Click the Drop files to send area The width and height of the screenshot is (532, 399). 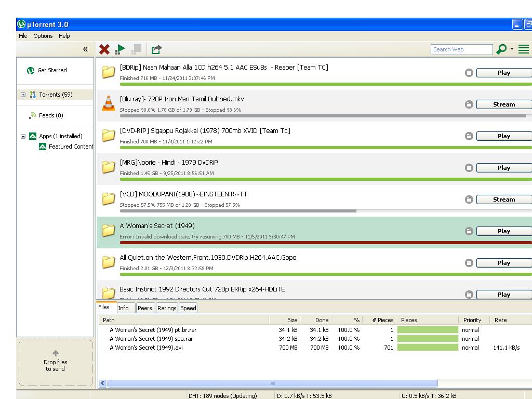pyautogui.click(x=55, y=363)
